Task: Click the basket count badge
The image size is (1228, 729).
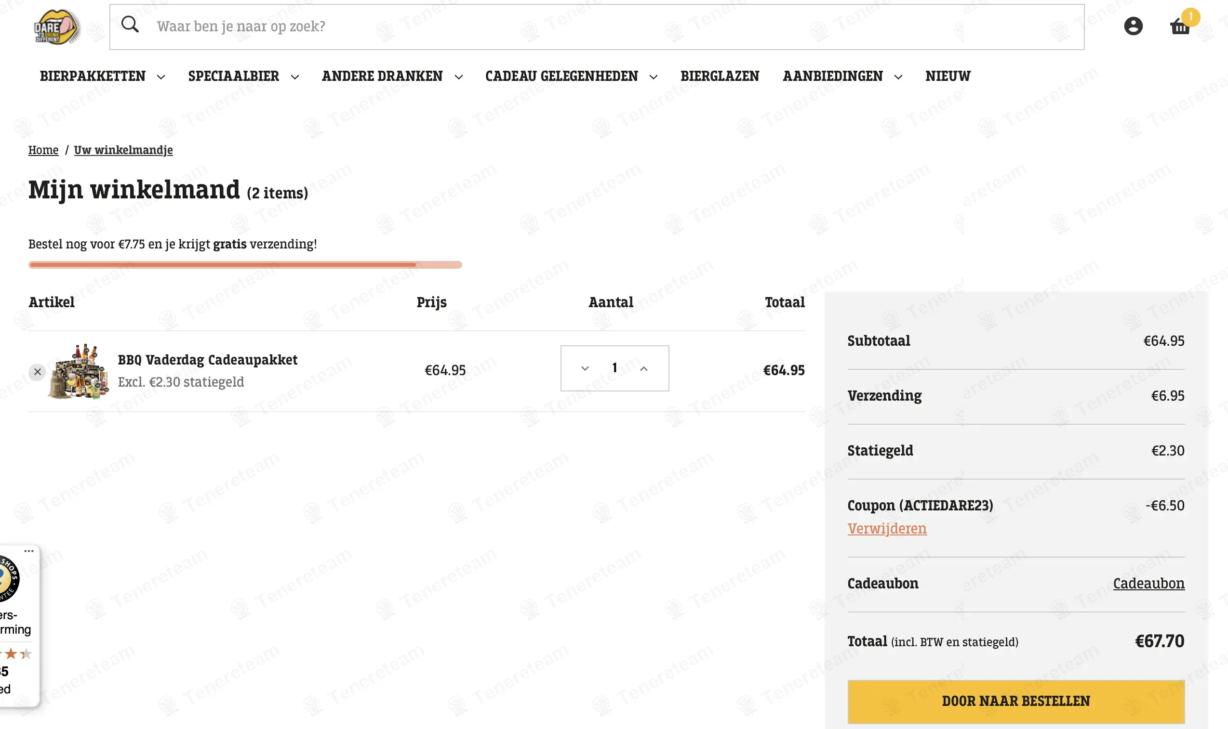Action: (1190, 17)
